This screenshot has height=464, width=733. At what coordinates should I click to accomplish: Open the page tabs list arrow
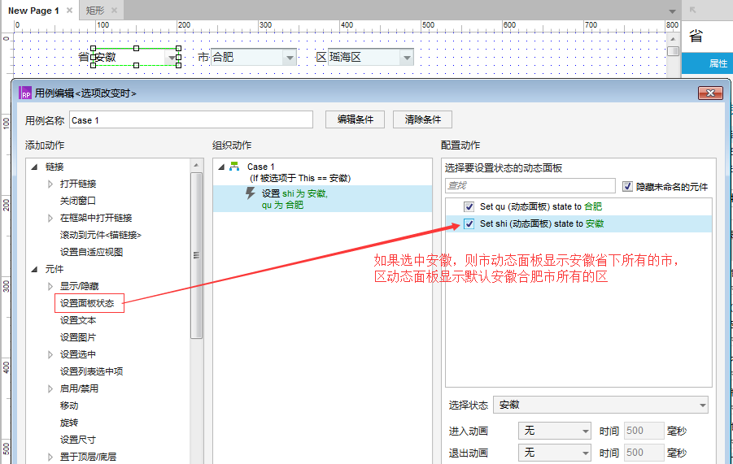[672, 11]
